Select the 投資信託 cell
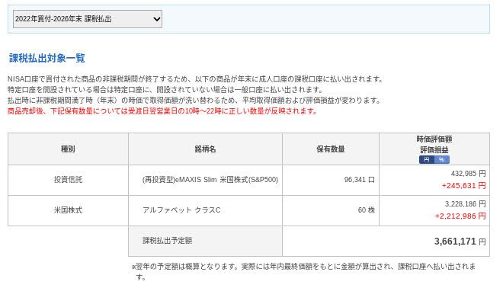 (68, 180)
